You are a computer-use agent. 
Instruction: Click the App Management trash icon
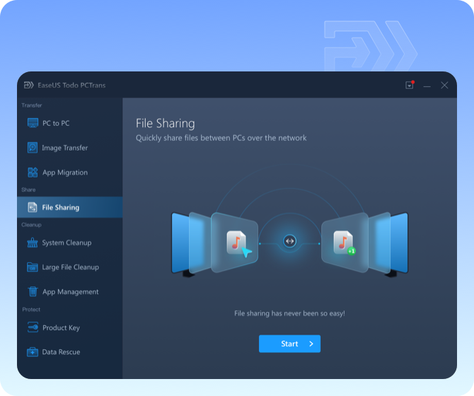tap(33, 291)
